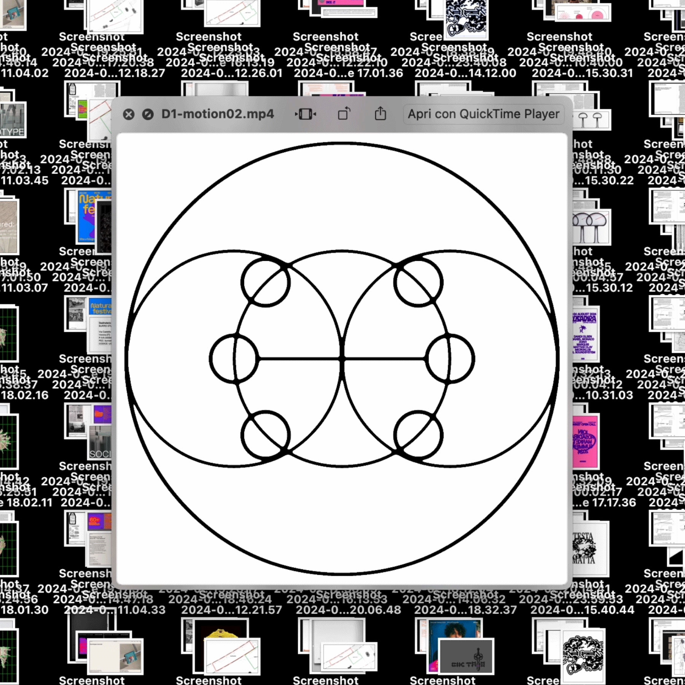Select the file labeled 2024-0...12.18.27
This screenshot has height=685, width=685.
115,73
